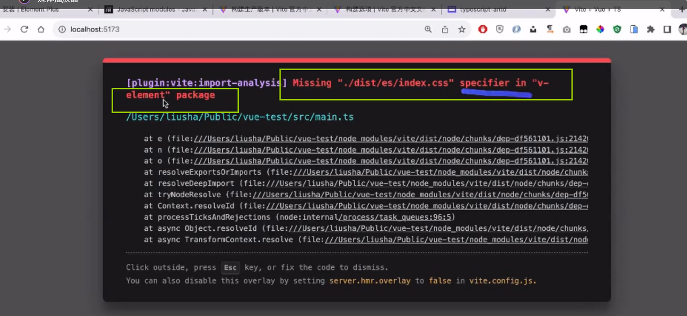The image size is (687, 316).
Task: Bookmark the page with the star icon
Action: (x=462, y=29)
